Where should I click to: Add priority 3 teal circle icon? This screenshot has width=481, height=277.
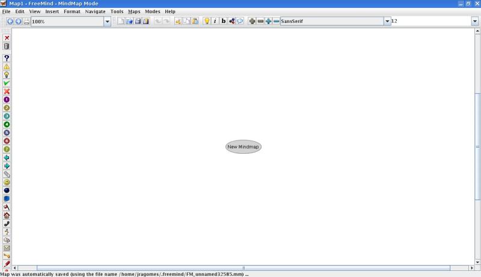7,116
